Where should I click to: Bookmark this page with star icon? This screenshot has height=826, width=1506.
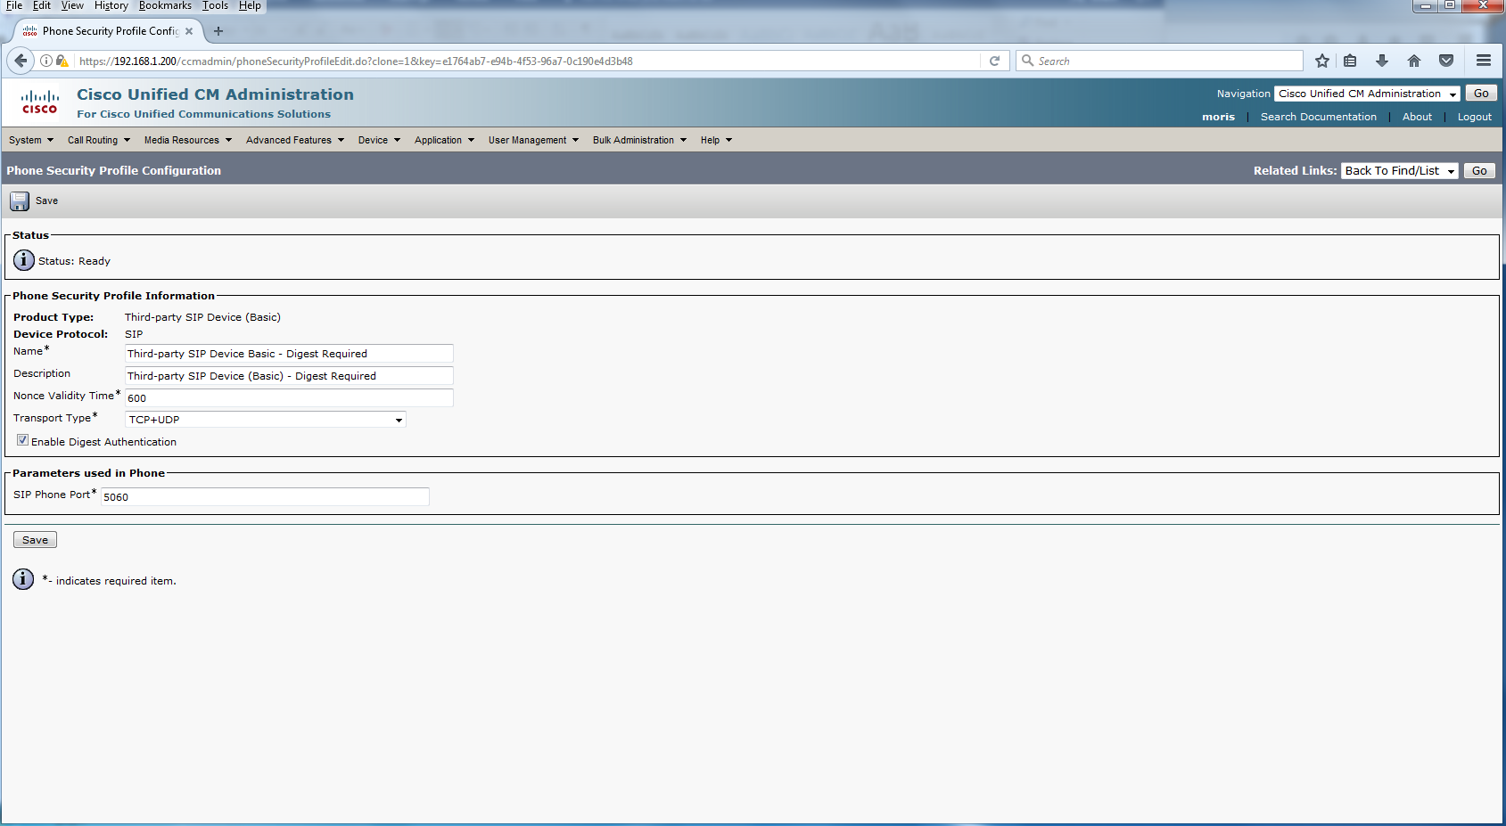tap(1322, 61)
